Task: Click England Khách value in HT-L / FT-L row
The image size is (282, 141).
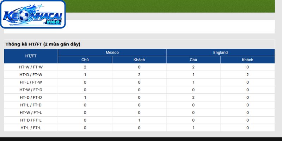Action: click(248, 128)
